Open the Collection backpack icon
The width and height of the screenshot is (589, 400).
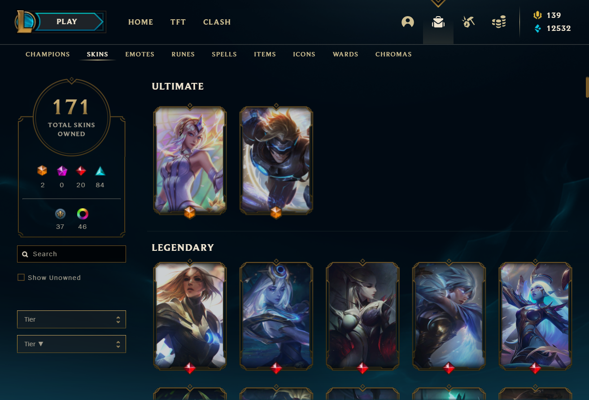[438, 22]
